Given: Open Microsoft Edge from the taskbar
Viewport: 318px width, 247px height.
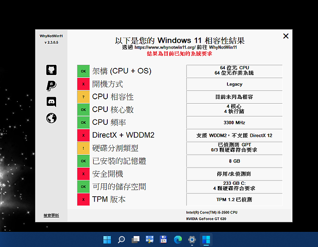Looking at the screenshot, I should (x=178, y=240).
